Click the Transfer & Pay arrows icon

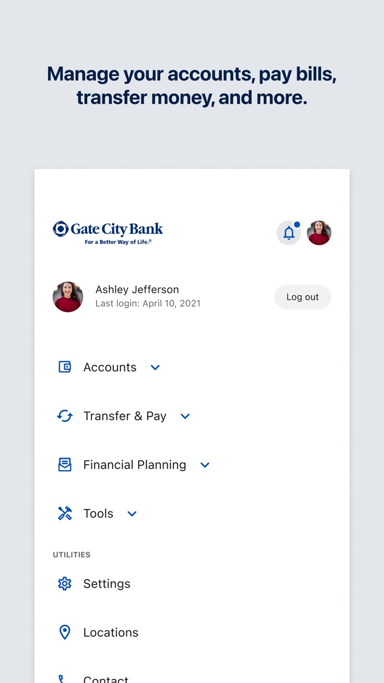click(x=65, y=416)
